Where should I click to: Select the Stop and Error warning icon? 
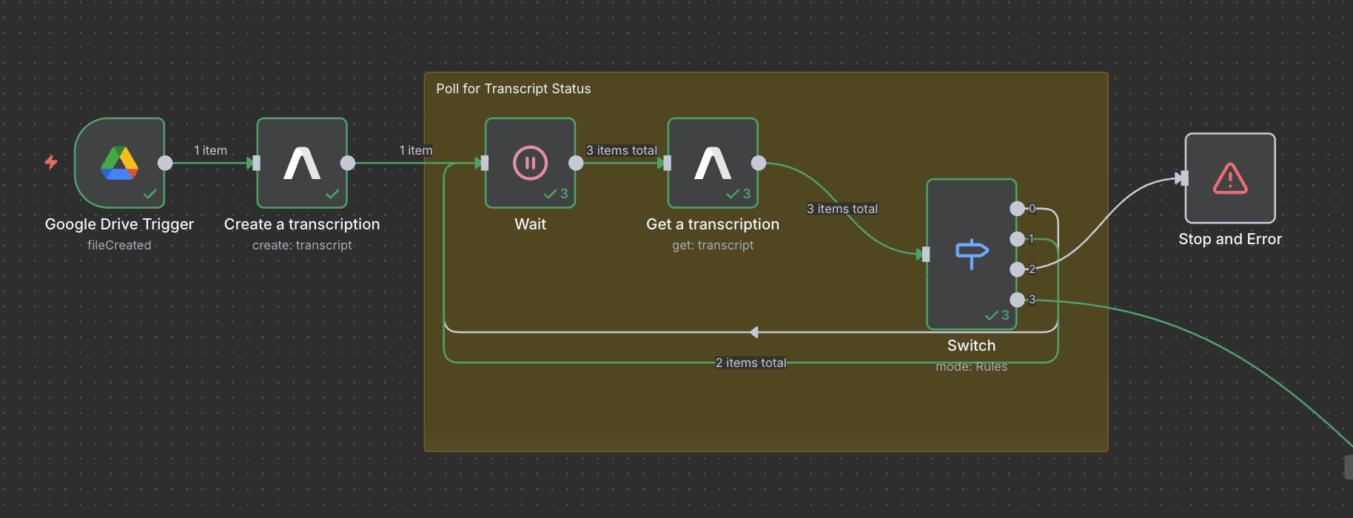click(1230, 178)
